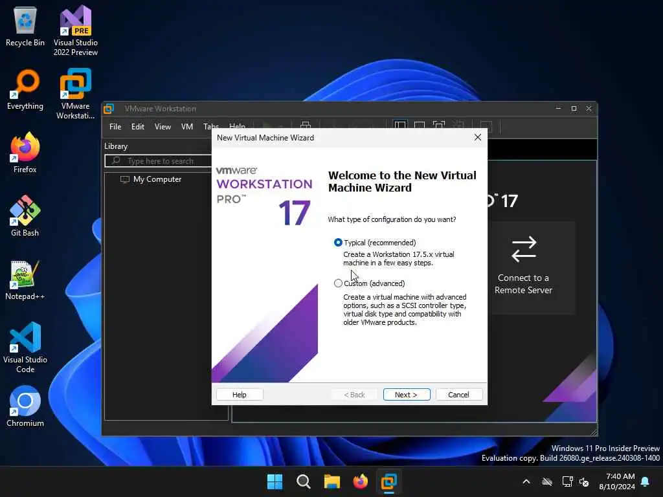
Task: Switch to Firefox on taskbar
Action: 360,481
